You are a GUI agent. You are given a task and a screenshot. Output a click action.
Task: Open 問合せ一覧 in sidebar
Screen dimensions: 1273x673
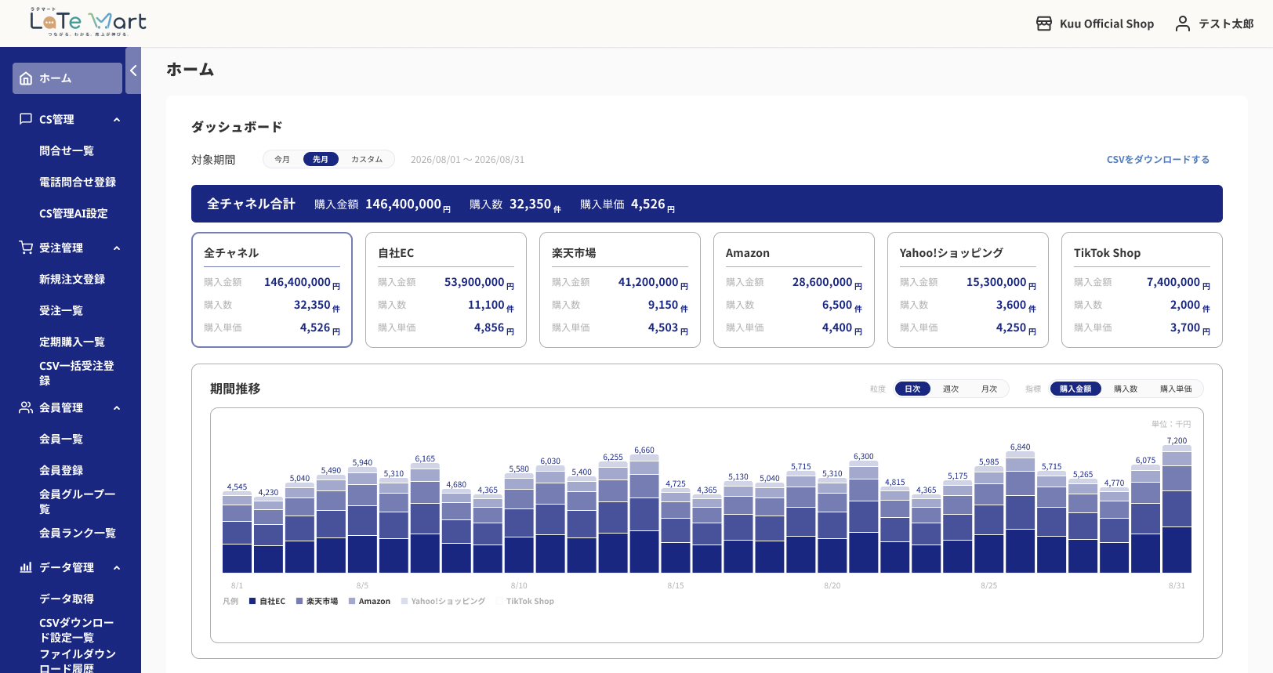coord(67,150)
